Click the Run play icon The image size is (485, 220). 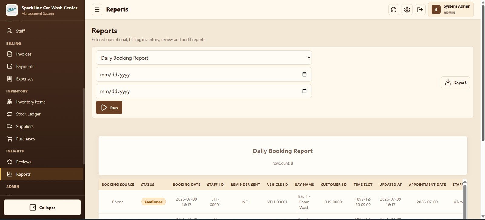[104, 108]
